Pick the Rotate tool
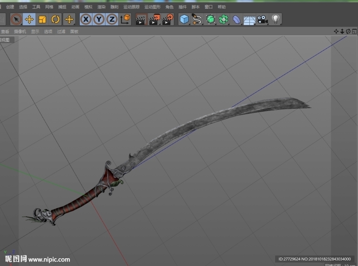Image resolution: width=358 pixels, height=266 pixels. click(x=55, y=19)
